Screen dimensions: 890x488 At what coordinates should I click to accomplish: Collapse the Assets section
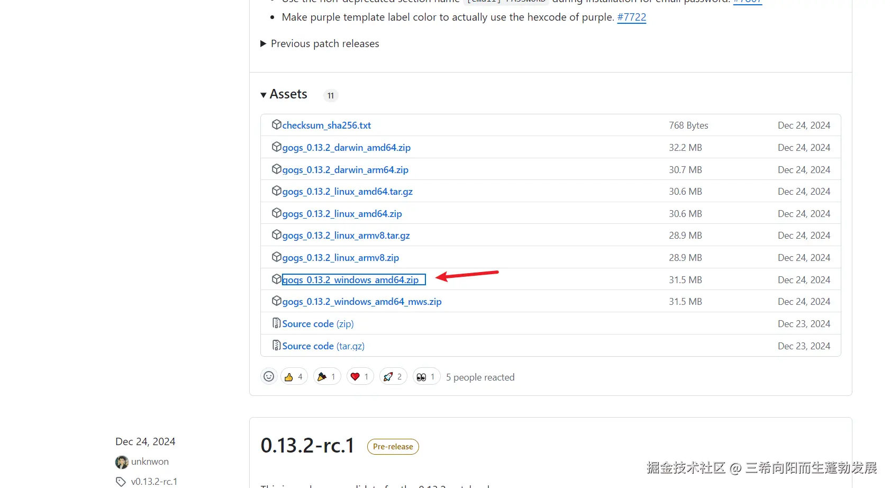click(284, 94)
